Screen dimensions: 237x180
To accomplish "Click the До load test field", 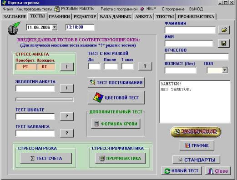I will (94, 66).
